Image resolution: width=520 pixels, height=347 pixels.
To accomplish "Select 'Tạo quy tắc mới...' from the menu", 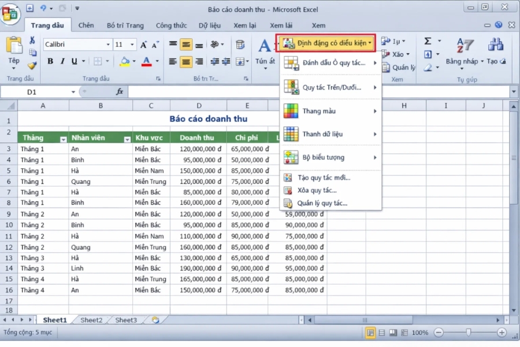I will [324, 178].
